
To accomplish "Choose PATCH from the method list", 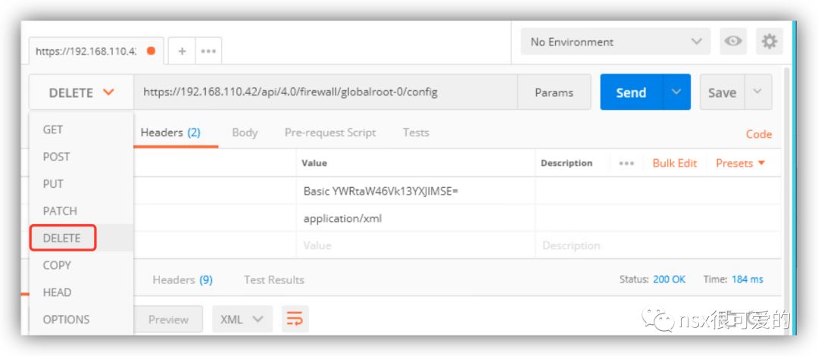I will click(81, 211).
